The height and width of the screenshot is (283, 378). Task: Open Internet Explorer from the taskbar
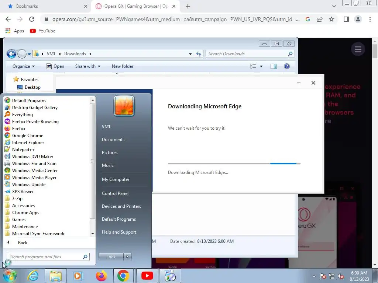point(33,276)
